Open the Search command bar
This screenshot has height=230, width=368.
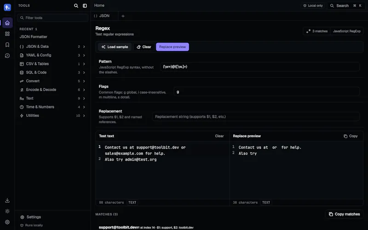pos(346,6)
